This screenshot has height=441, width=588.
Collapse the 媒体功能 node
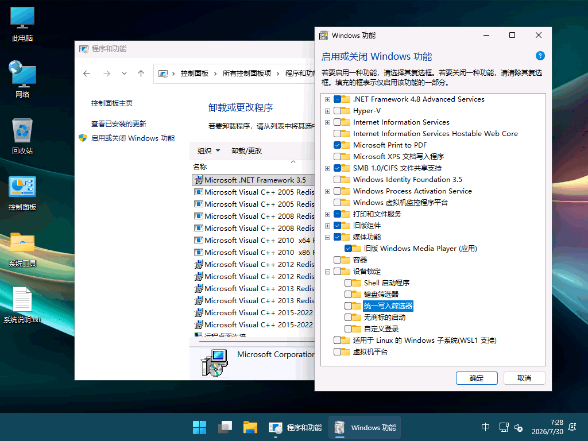[327, 237]
